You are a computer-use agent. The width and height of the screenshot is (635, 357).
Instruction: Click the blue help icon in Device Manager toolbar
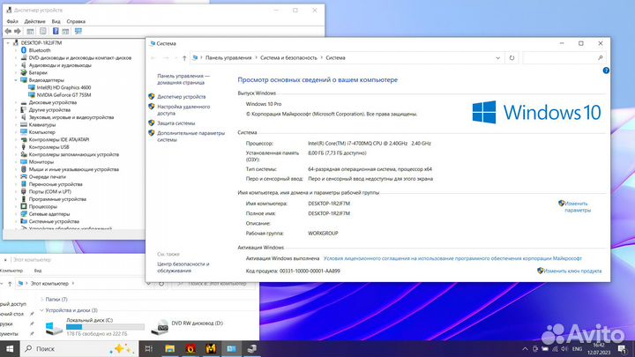pyautogui.click(x=56, y=31)
